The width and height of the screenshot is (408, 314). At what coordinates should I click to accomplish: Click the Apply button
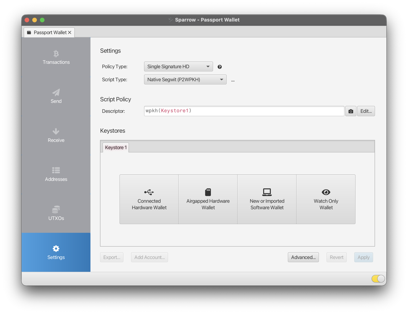pyautogui.click(x=364, y=257)
